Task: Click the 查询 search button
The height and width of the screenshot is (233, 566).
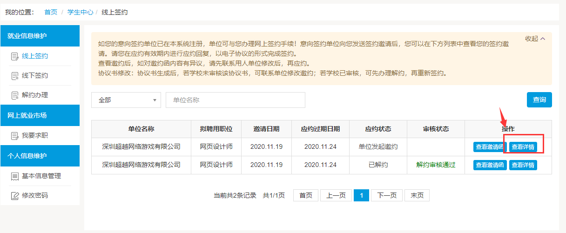Action: [x=539, y=100]
